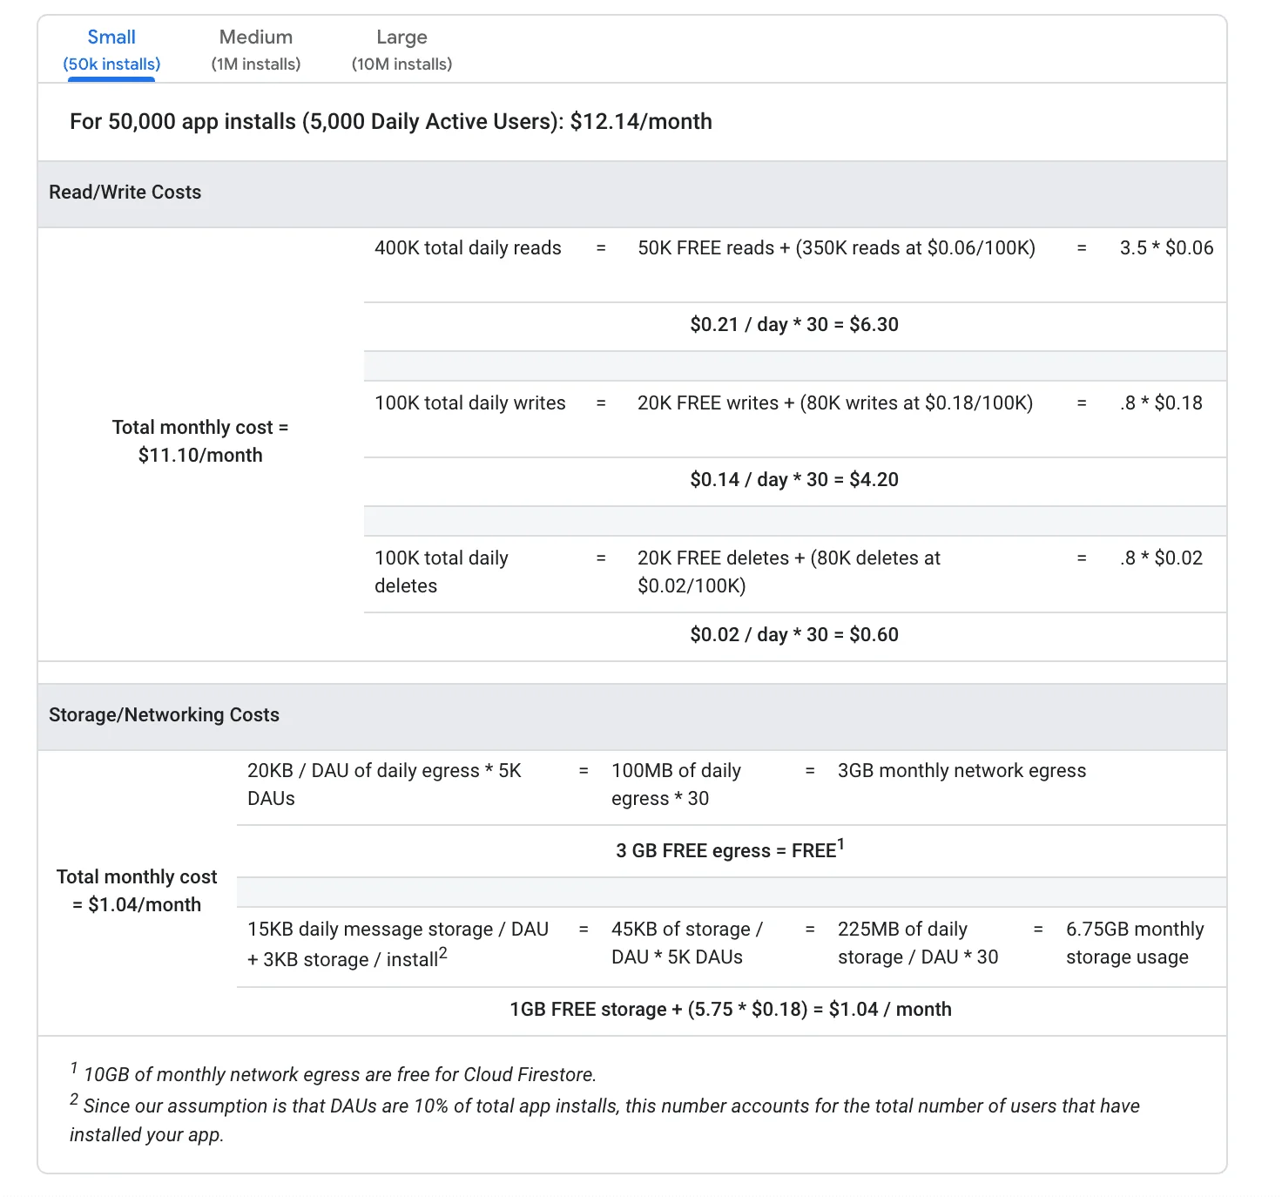Click the $0.21 / day reads subtotal

(x=793, y=325)
